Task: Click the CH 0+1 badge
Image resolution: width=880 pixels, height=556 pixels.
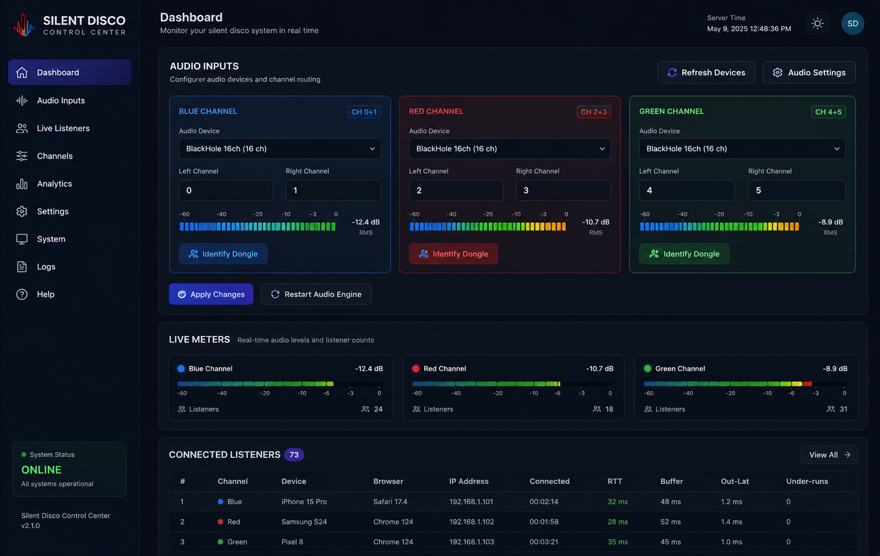Action: click(x=364, y=112)
